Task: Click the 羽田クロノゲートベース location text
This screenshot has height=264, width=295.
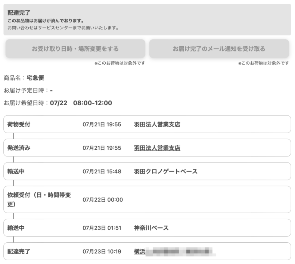Action: [x=165, y=171]
